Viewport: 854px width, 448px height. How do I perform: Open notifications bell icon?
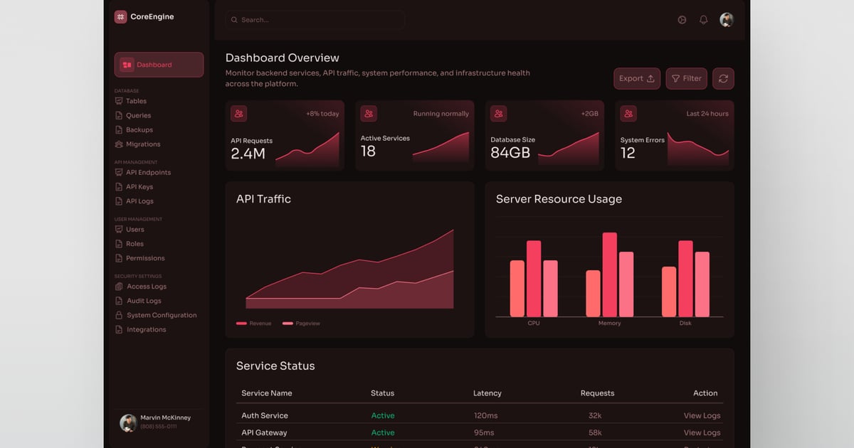pyautogui.click(x=703, y=20)
